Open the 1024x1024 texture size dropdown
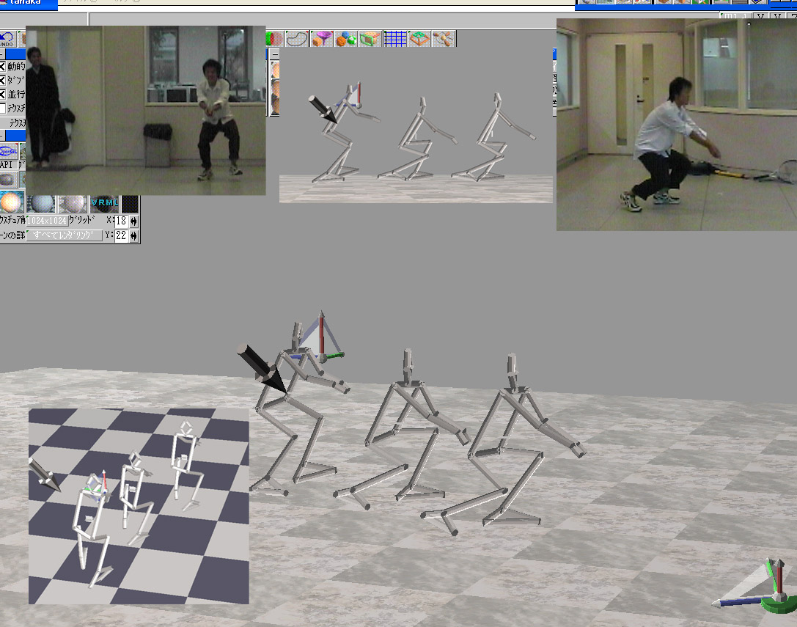The image size is (797, 627). 47,220
